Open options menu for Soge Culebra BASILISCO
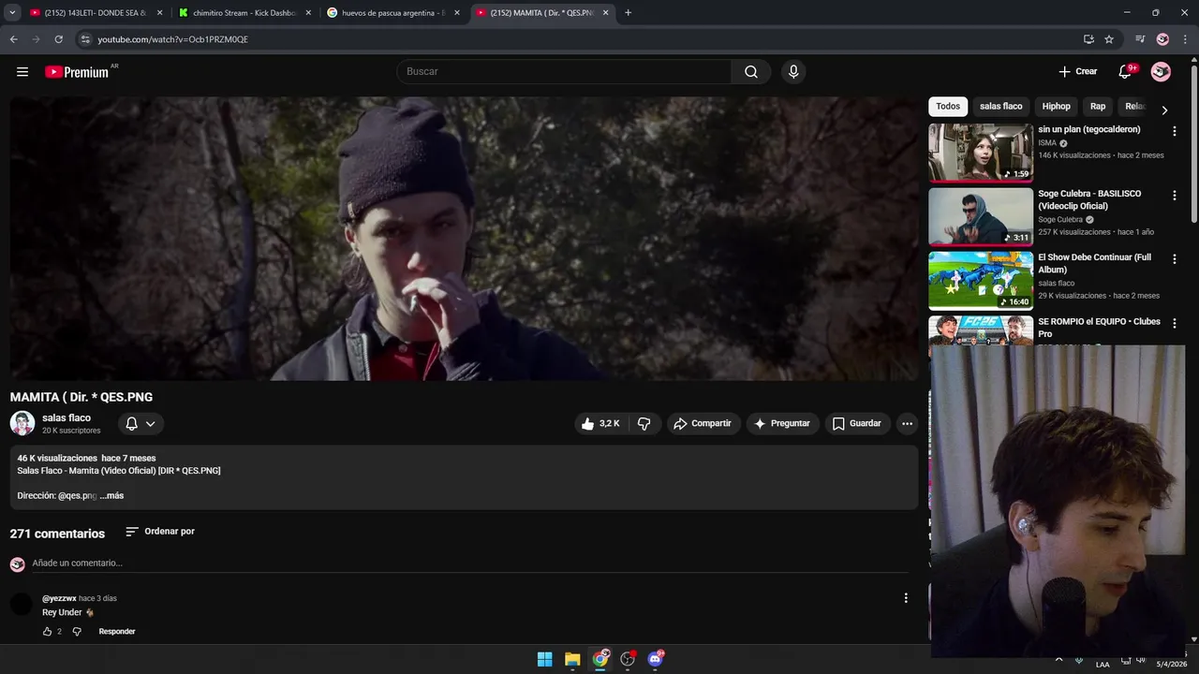The height and width of the screenshot is (674, 1199). coord(1175,196)
